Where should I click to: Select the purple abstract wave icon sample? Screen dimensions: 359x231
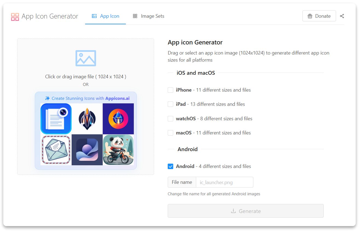(x=87, y=150)
